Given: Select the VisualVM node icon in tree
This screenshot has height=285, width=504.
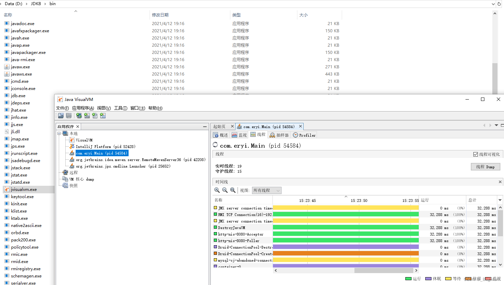Looking at the screenshot, I should tap(72, 140).
